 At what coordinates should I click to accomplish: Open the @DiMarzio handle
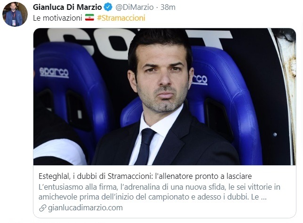[x=135, y=8]
